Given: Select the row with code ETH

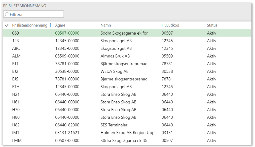Looking at the screenshot, I should 127,86.
